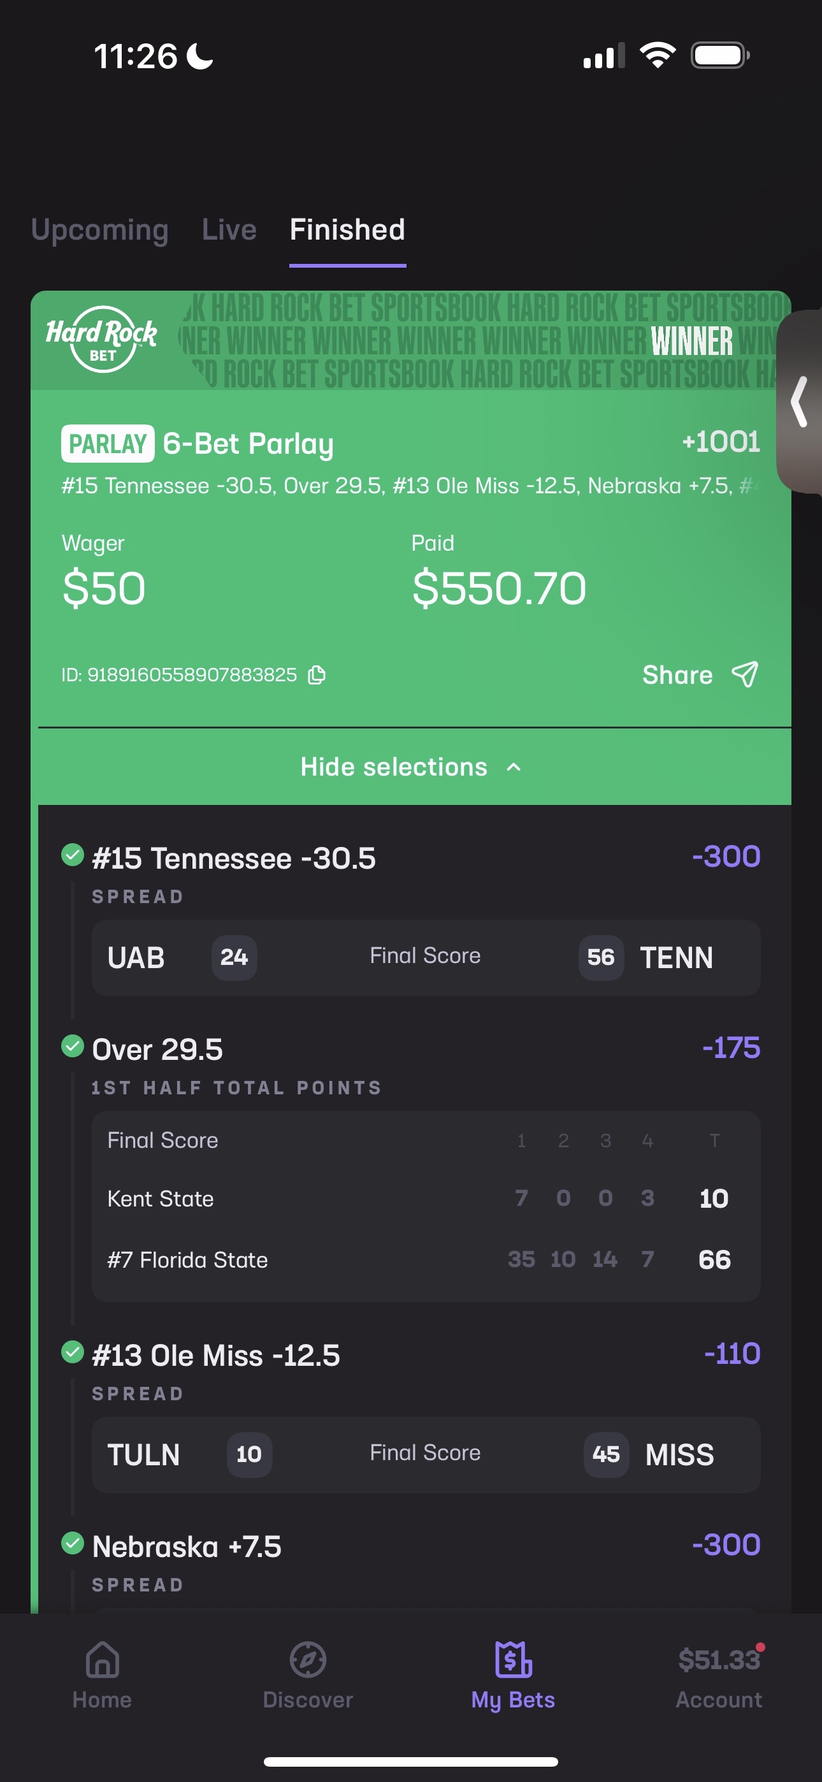Open Account showing $51.33 balance
The width and height of the screenshot is (822, 1782).
(x=719, y=1674)
